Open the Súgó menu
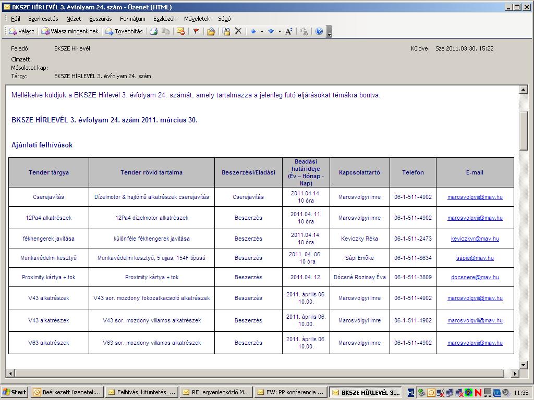Image resolution: width=534 pixels, height=400 pixels. click(x=224, y=19)
